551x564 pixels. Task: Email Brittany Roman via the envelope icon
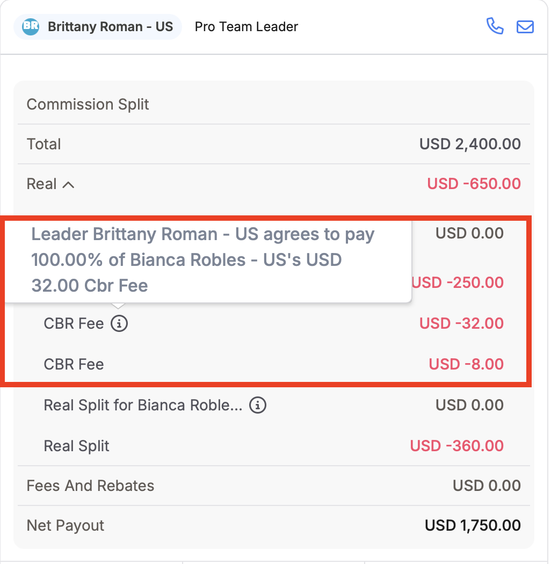pos(525,27)
